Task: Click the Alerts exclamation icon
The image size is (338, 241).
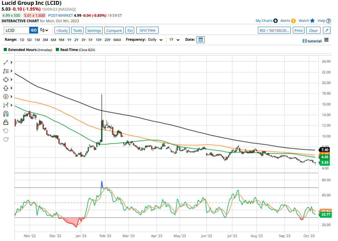Action: pyautogui.click(x=293, y=21)
